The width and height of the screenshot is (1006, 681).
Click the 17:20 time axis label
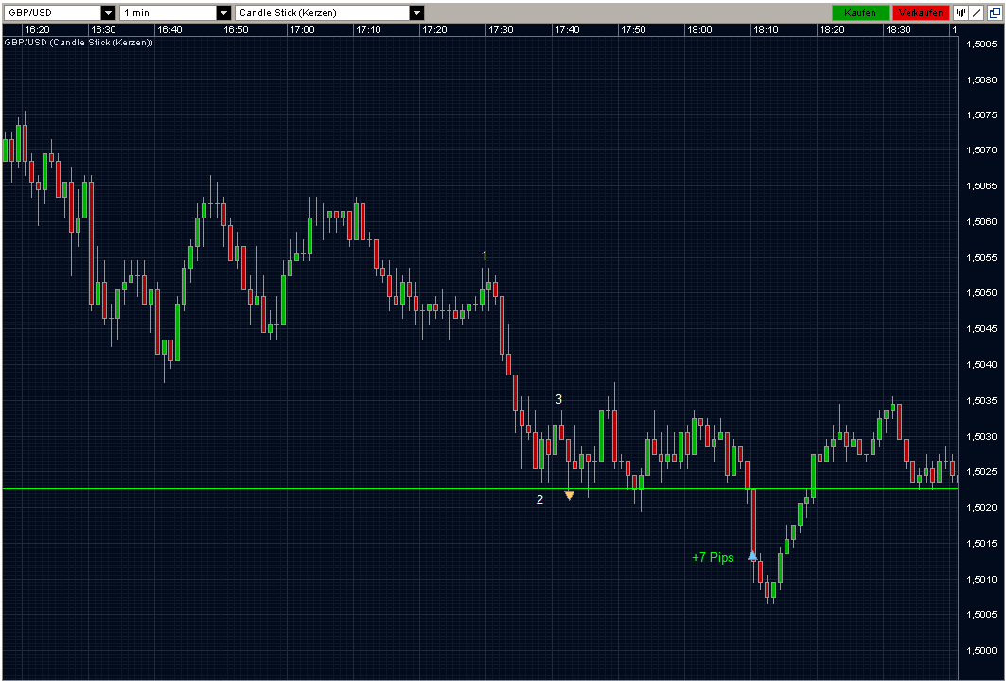point(434,30)
